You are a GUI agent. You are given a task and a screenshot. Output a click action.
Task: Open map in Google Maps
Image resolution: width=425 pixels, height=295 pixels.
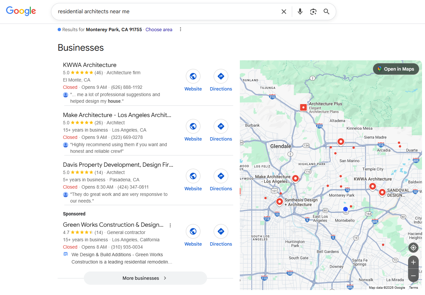(x=396, y=69)
